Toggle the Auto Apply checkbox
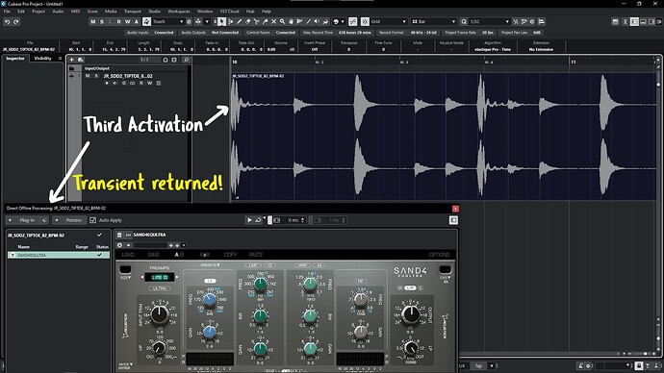This screenshot has height=373, width=664. tap(92, 220)
